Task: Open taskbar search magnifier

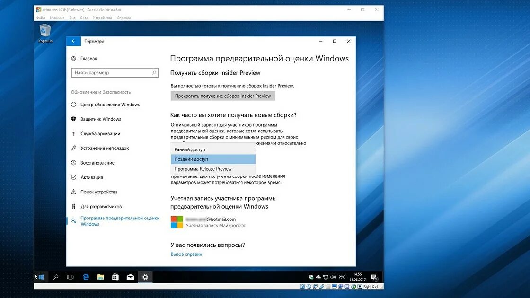Action: [x=56, y=277]
